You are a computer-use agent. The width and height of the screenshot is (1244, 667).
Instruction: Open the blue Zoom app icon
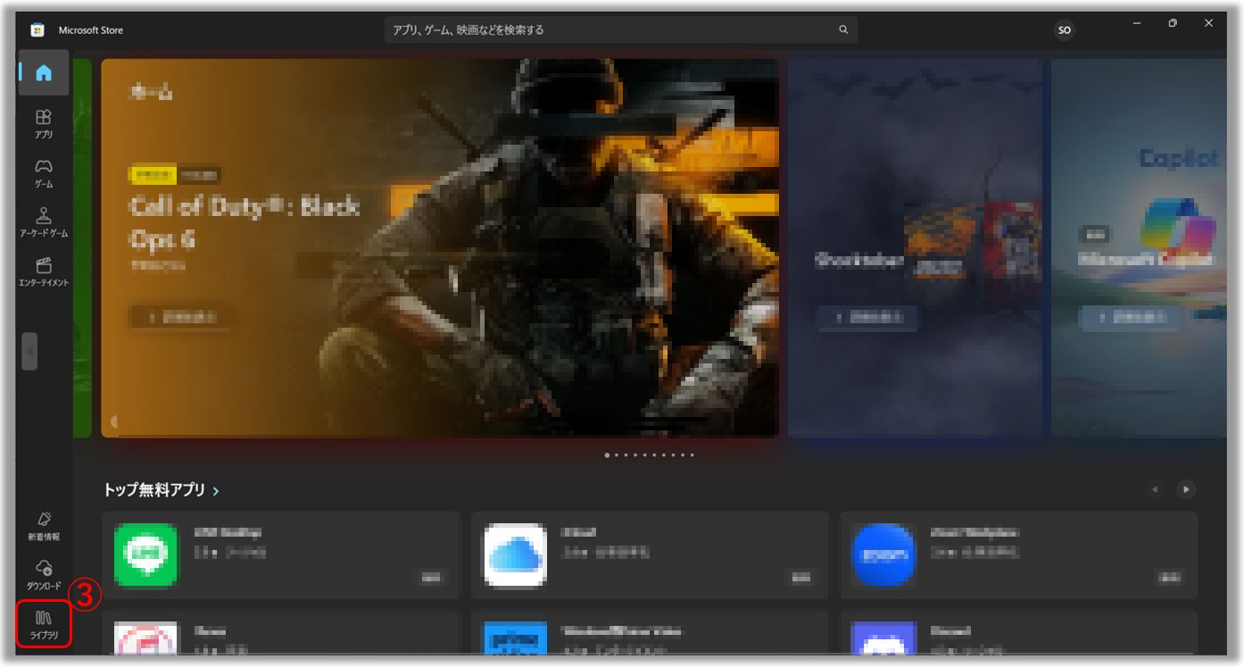884,555
